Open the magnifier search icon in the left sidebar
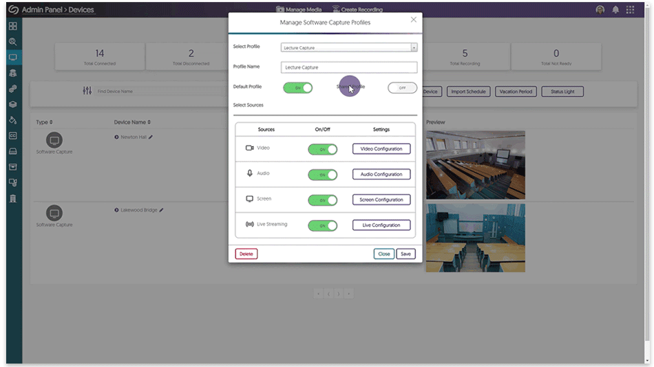Viewport: 654px width, 367px height. click(13, 42)
